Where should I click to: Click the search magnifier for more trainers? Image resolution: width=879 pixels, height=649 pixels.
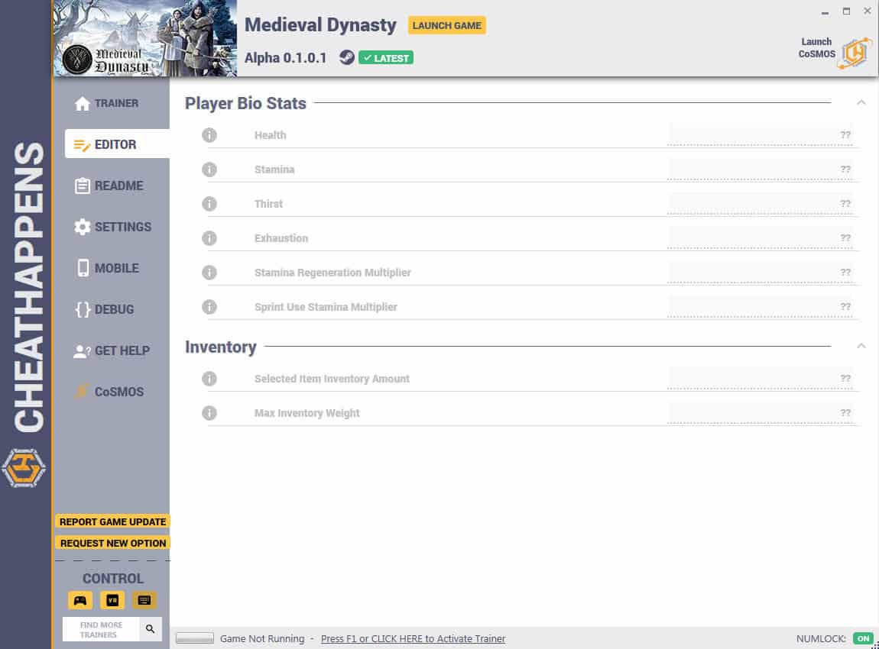(151, 629)
